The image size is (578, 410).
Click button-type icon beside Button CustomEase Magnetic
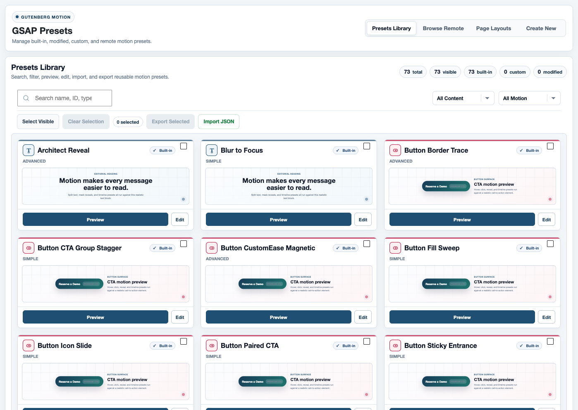coord(212,248)
